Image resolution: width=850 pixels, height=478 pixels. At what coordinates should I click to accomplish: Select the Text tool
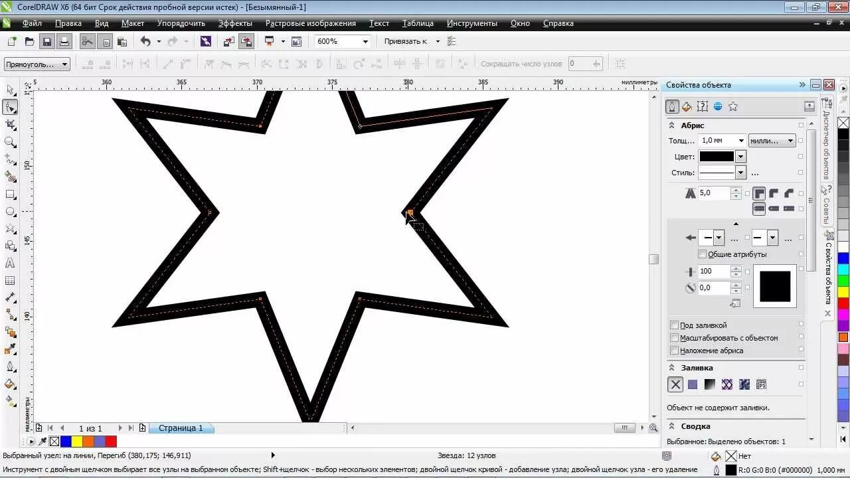click(10, 263)
